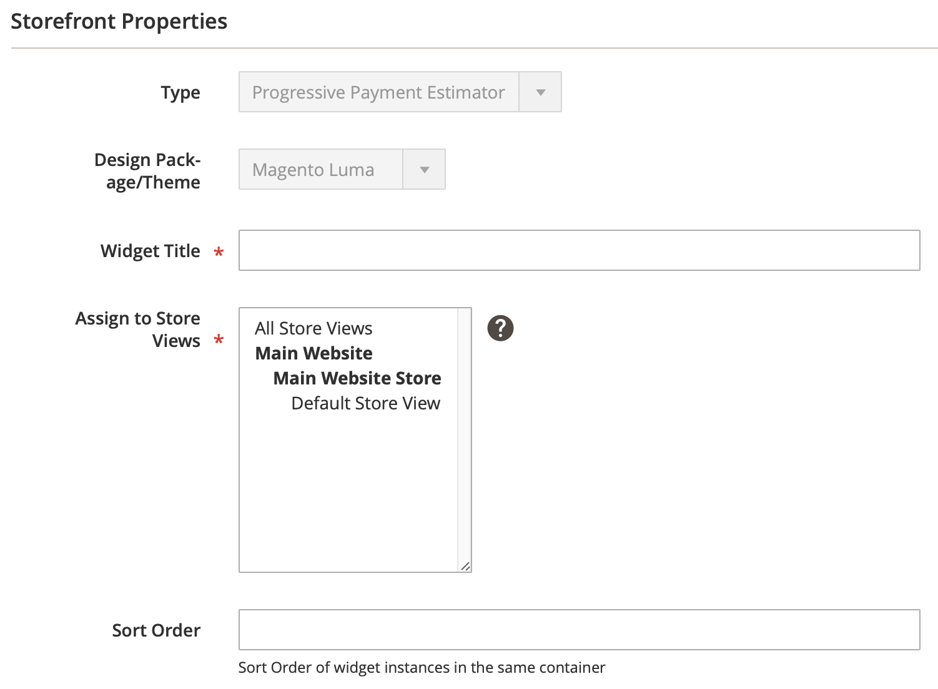Click the store views list scrollbar

point(464,437)
